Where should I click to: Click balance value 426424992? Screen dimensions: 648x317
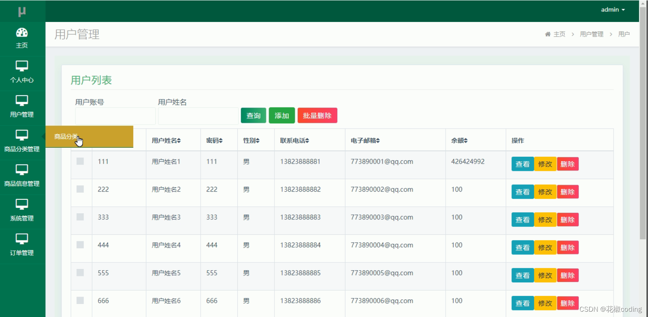(468, 162)
